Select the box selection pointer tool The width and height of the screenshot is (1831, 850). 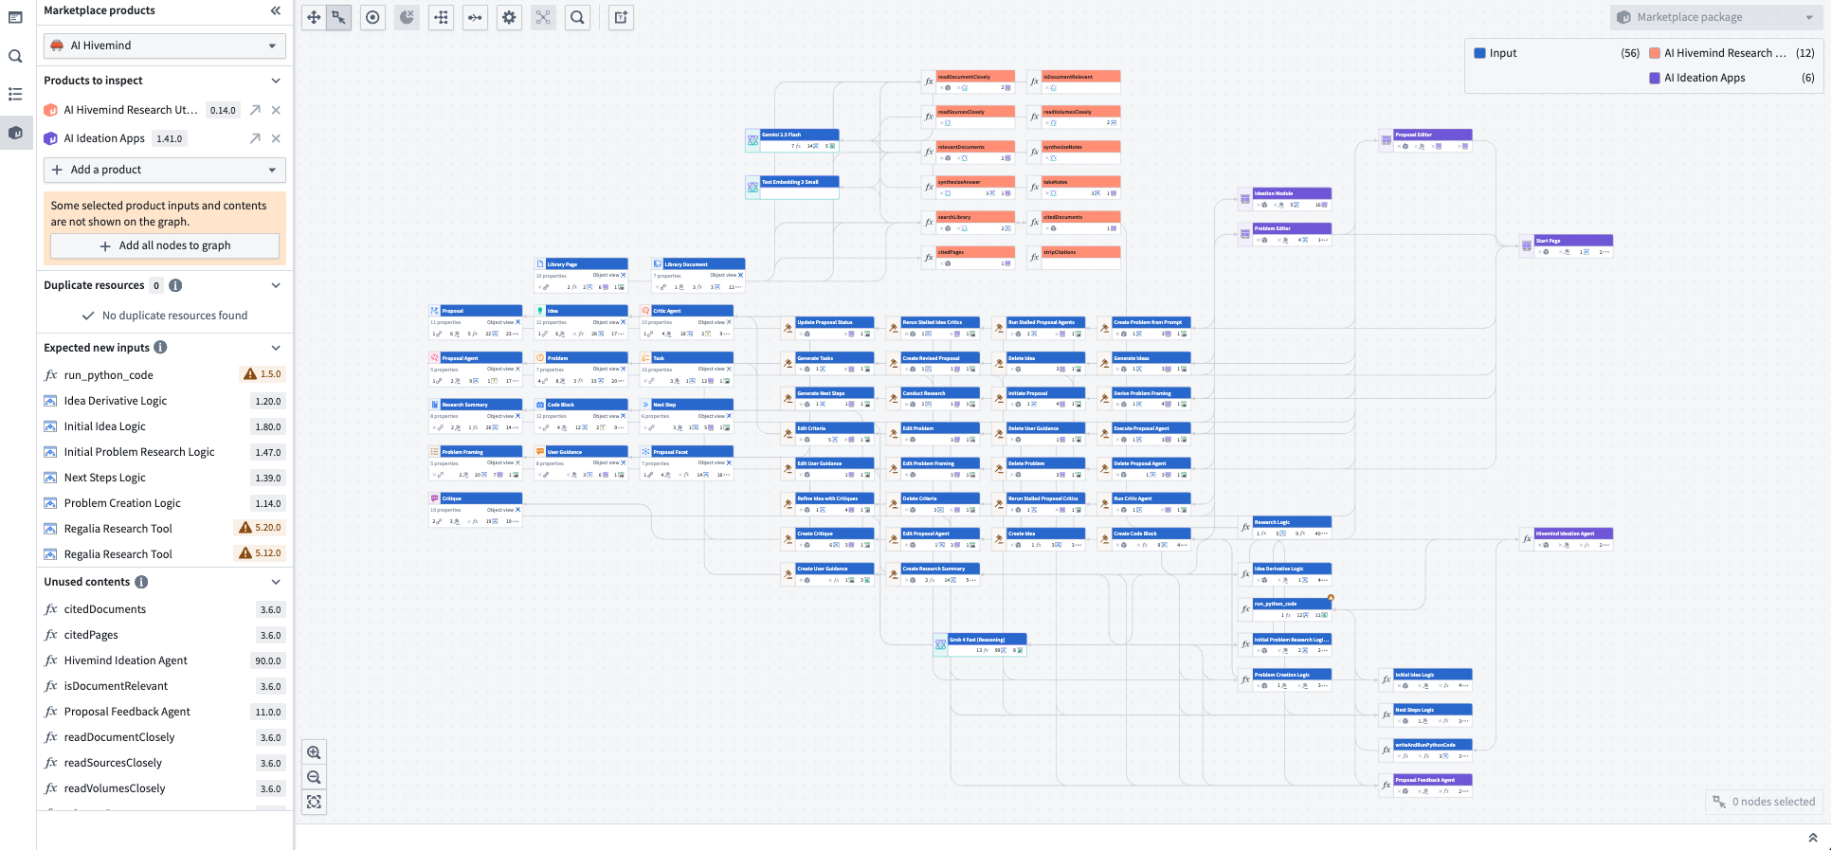click(x=338, y=17)
